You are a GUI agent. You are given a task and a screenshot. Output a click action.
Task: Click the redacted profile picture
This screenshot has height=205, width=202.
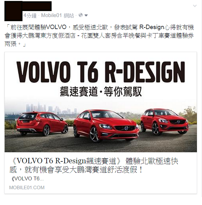pyautogui.click(x=13, y=11)
